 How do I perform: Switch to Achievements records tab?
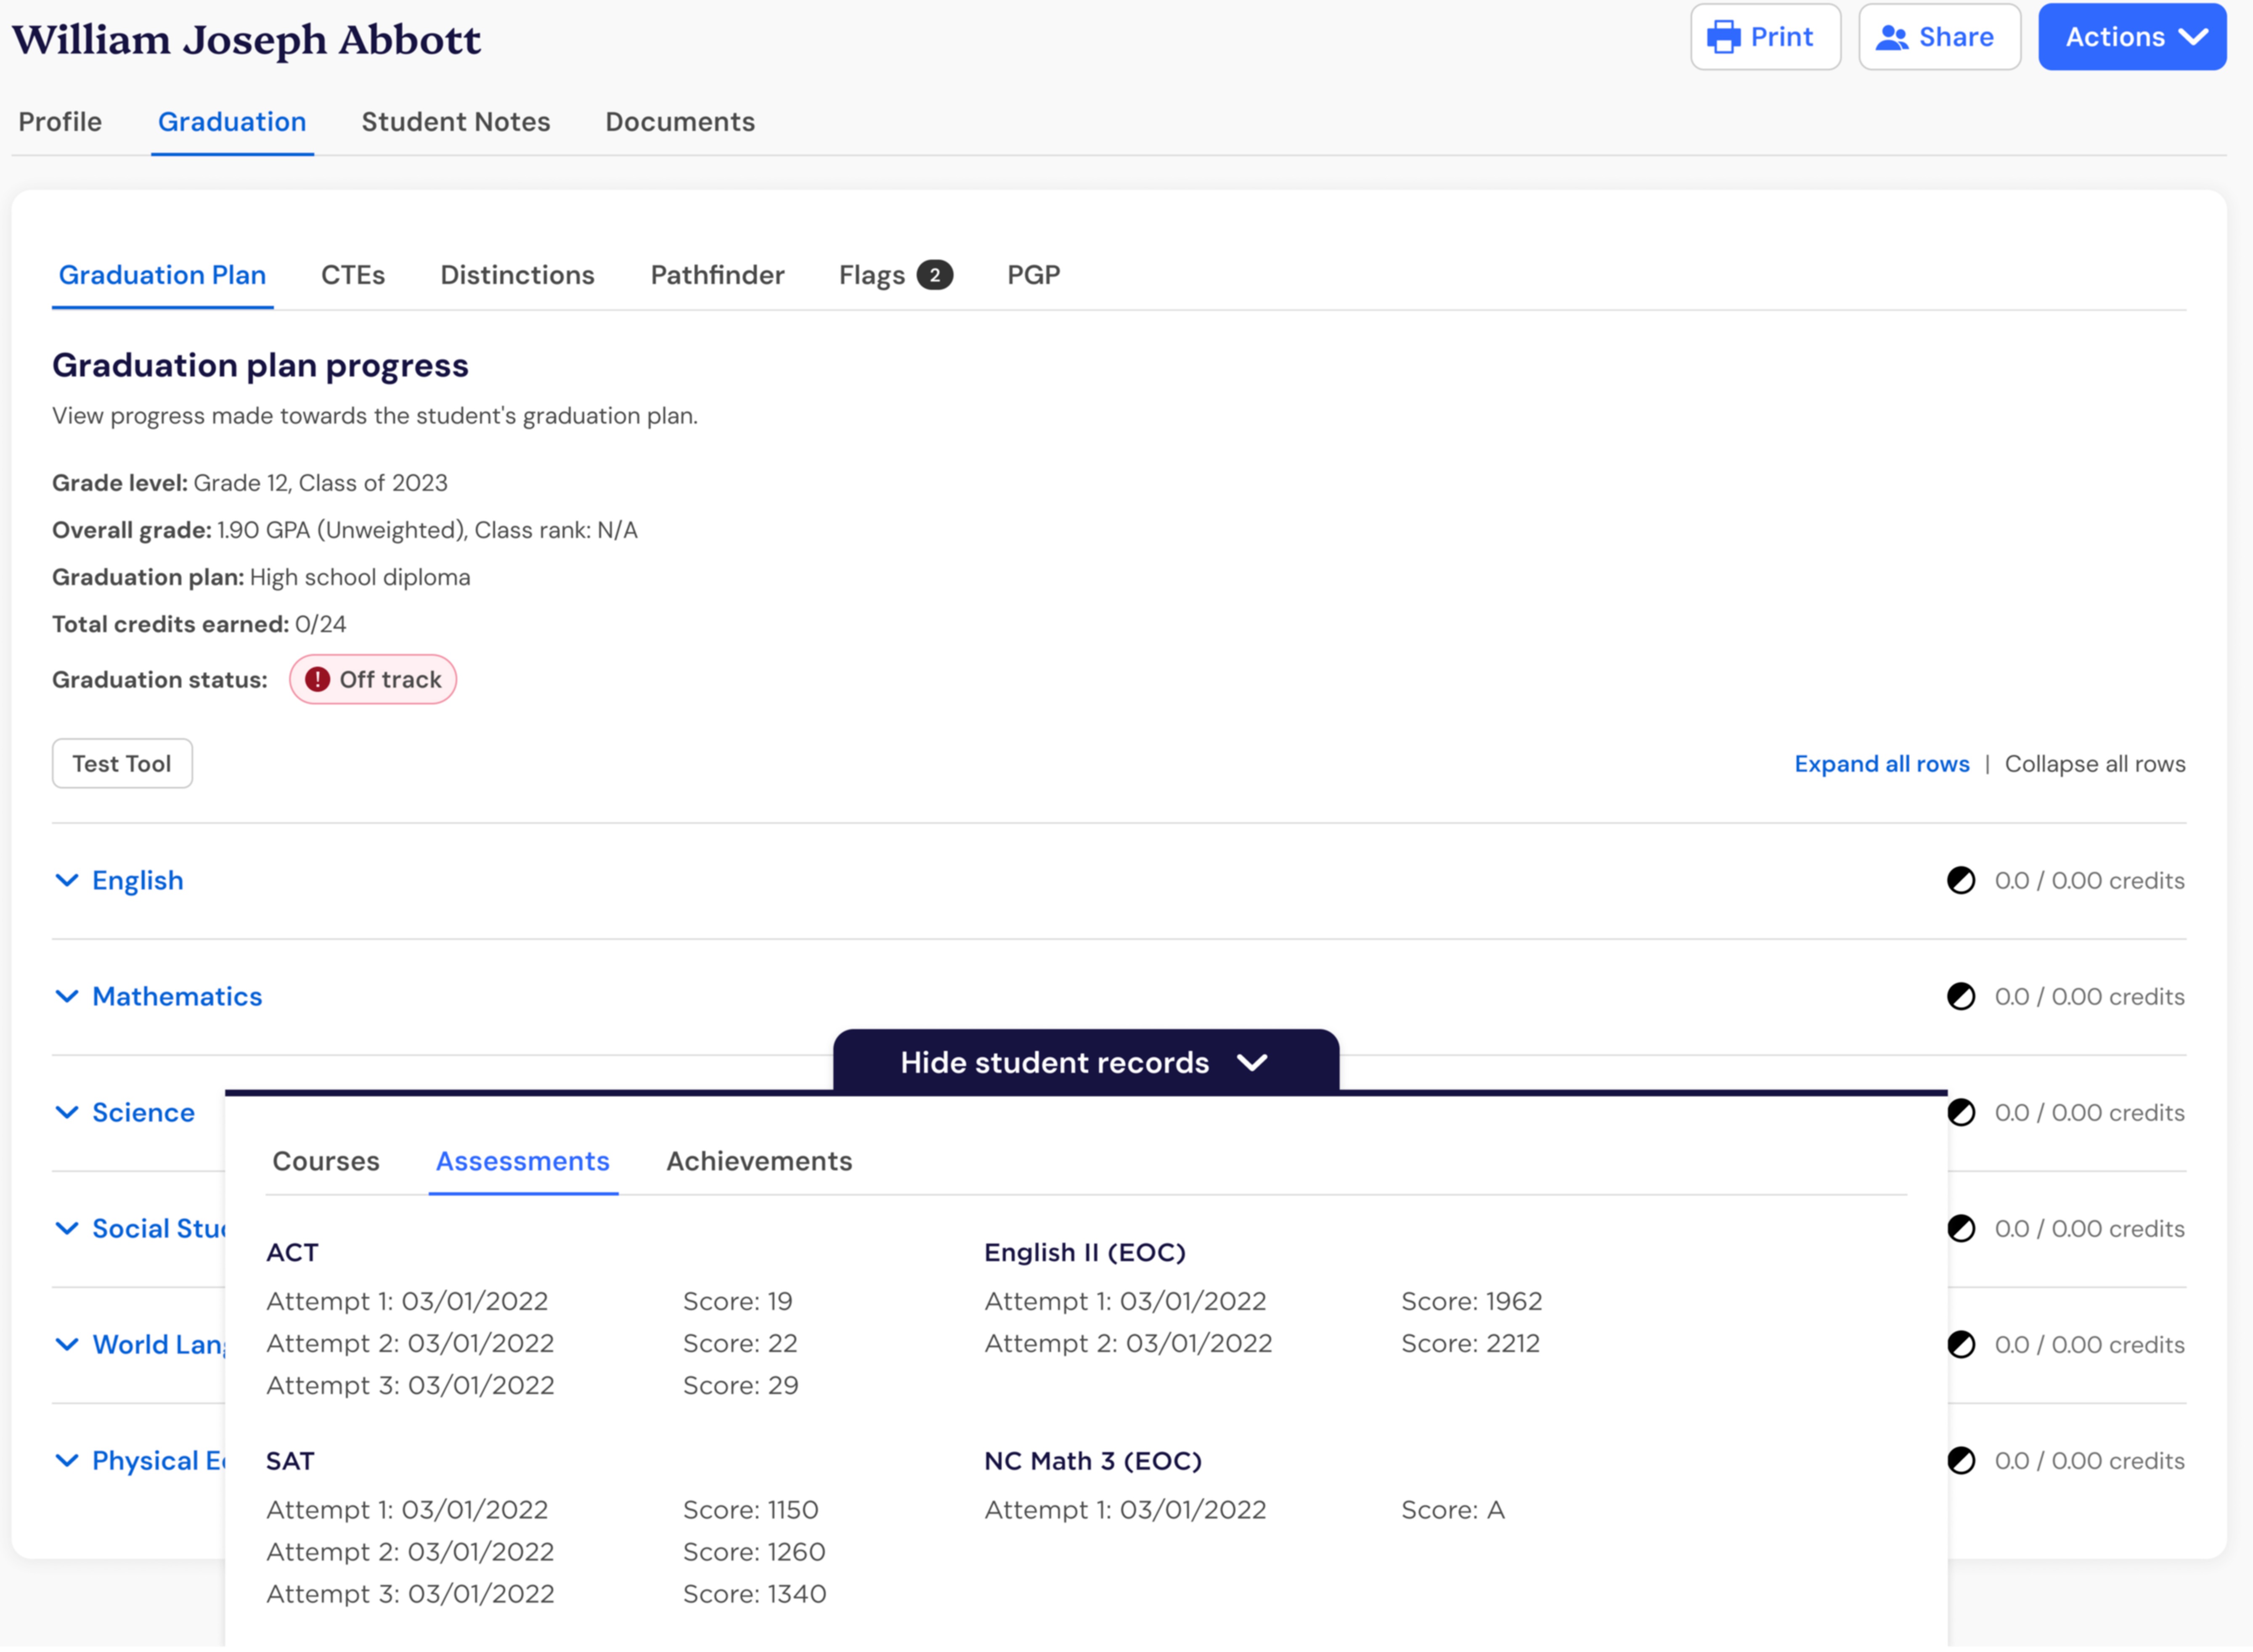point(759,1161)
